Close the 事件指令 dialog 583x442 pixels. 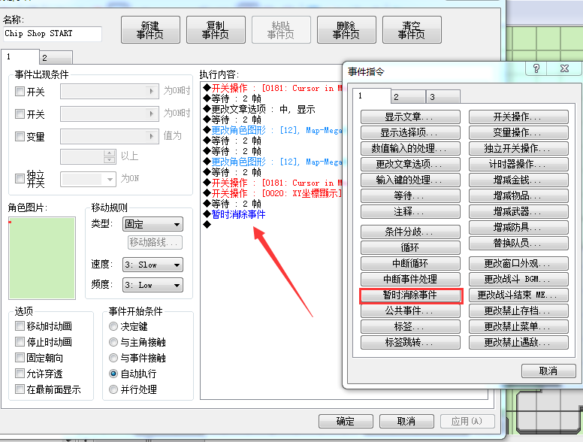[564, 68]
